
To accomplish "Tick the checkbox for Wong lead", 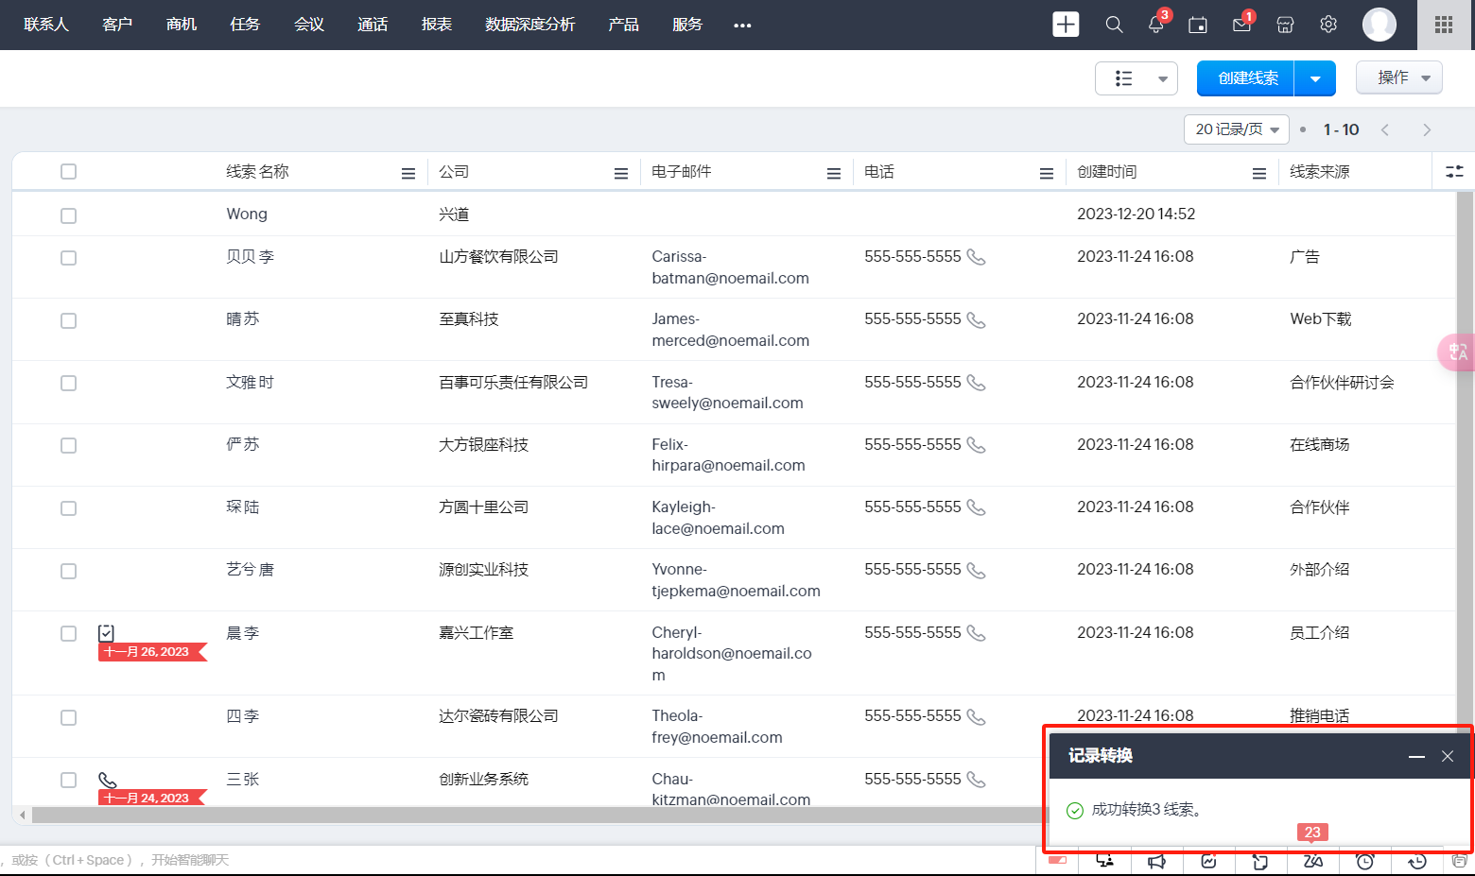I will coord(68,215).
